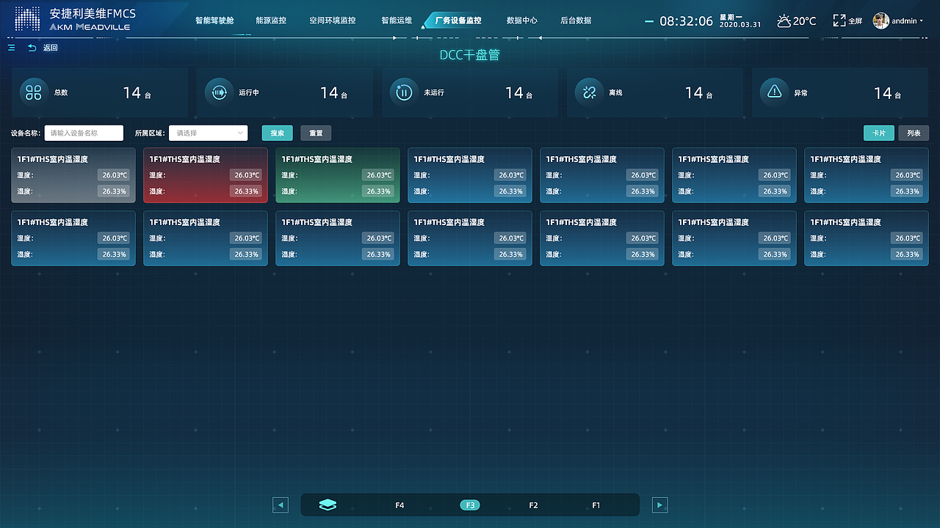
Task: Open the 所属区域 region dropdown
Action: [x=209, y=133]
